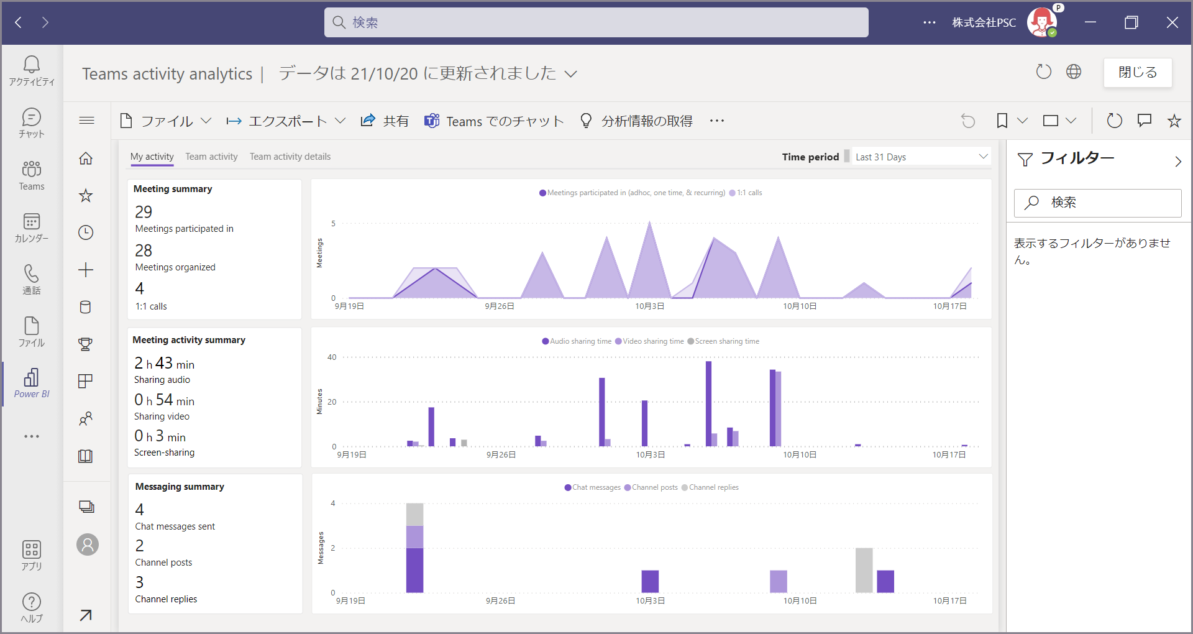Toggle the Power BI hamburger navigation menu
This screenshot has height=634, width=1193.
pos(86,121)
